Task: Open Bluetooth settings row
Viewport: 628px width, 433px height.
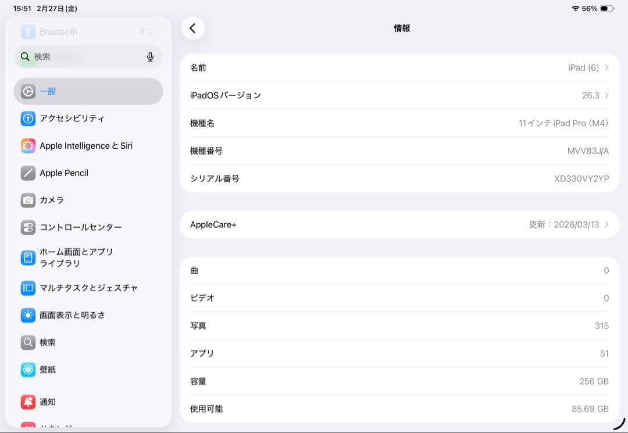Action: point(88,31)
